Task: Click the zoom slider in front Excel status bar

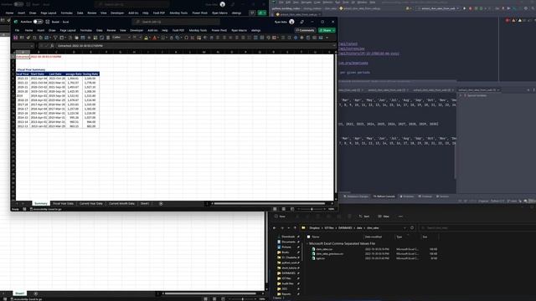Action: 312,209
